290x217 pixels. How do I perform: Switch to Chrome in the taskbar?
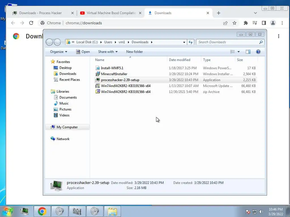(x=42, y=211)
